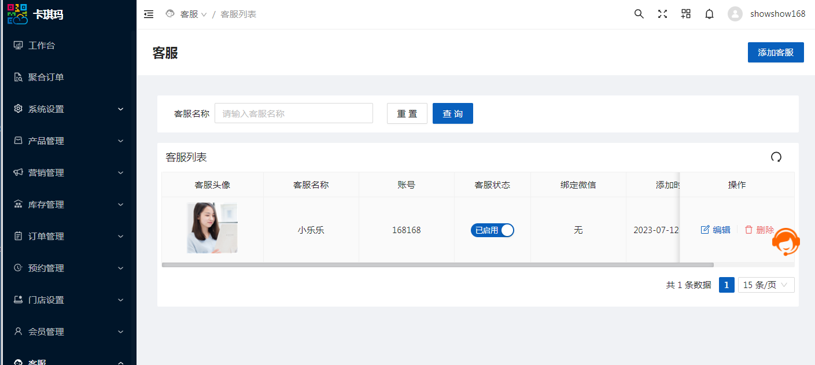Collapse the sidebar with the menu fold icon
Viewport: 815px width, 365px height.
point(149,14)
